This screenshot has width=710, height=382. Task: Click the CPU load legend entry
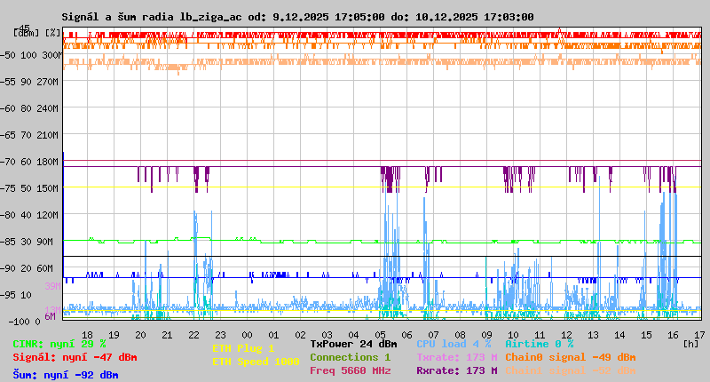(x=454, y=344)
